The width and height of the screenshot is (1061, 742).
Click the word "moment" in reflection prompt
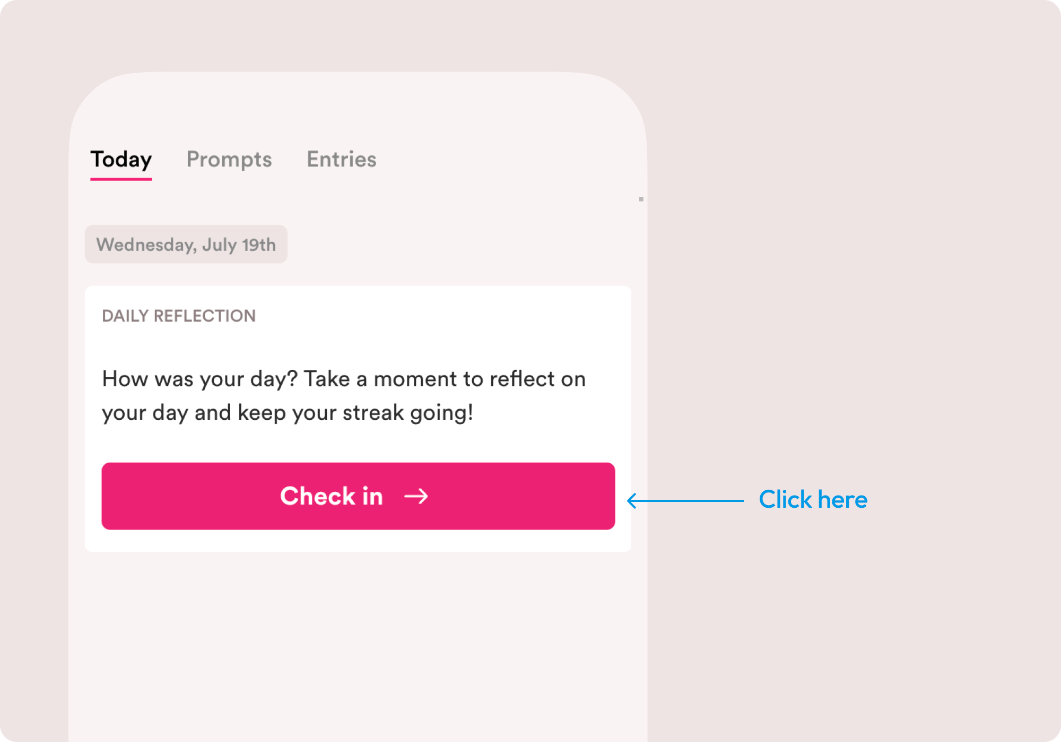[x=415, y=379]
